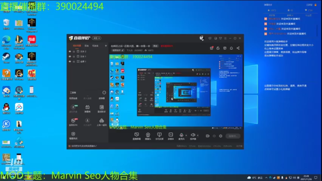
Task: Add a new scene with plus button
Action: coord(106,46)
